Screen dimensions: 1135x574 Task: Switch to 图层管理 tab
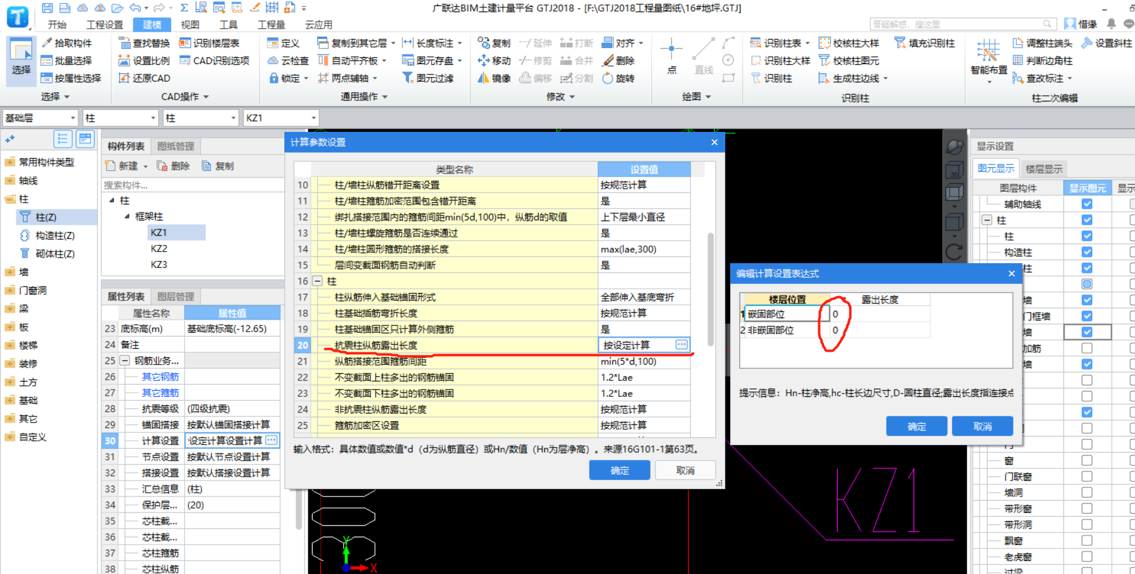(176, 296)
